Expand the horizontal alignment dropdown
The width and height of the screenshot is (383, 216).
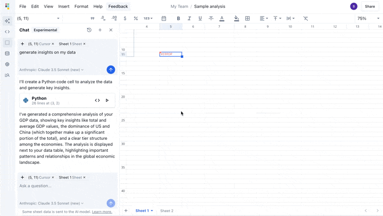[264, 19]
